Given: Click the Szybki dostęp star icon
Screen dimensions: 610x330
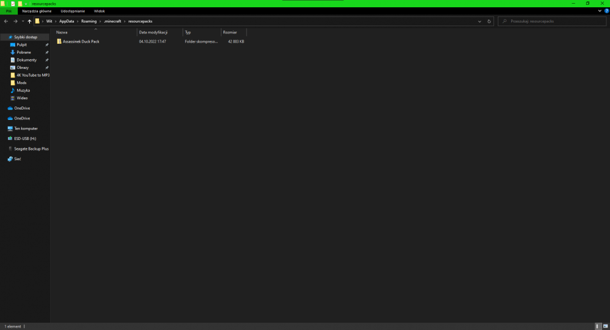Looking at the screenshot, I should (x=10, y=37).
